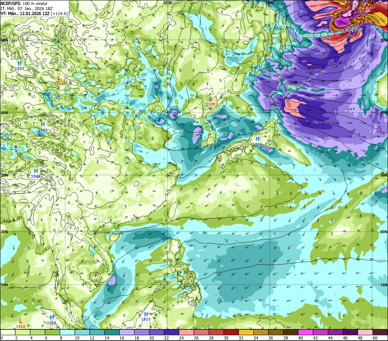Pick the dark teal 14–16 legend swatch
This screenshot has width=388, height=341.
click(x=112, y=332)
